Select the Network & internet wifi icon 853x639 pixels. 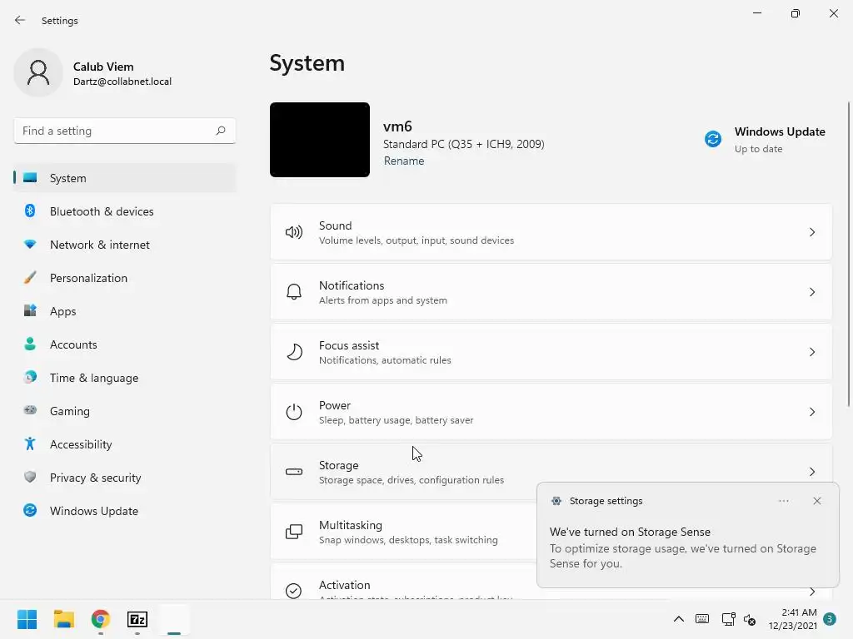click(x=30, y=245)
